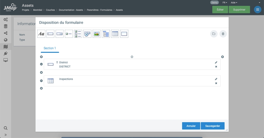Open the FR language dropdown
Viewport: 264px width, 138px height.
(225, 2)
